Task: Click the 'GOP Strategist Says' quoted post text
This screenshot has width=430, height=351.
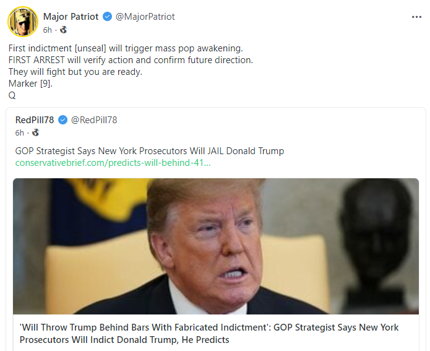Action: [150, 151]
